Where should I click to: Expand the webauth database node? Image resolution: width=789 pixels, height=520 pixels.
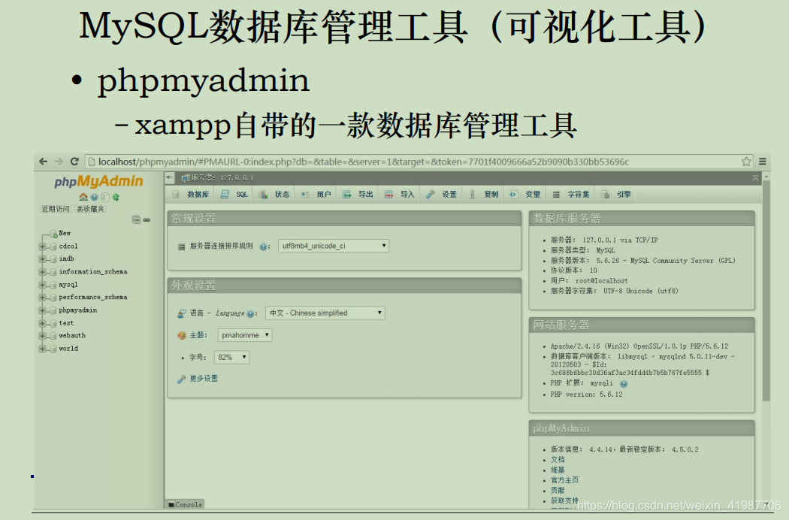42,336
